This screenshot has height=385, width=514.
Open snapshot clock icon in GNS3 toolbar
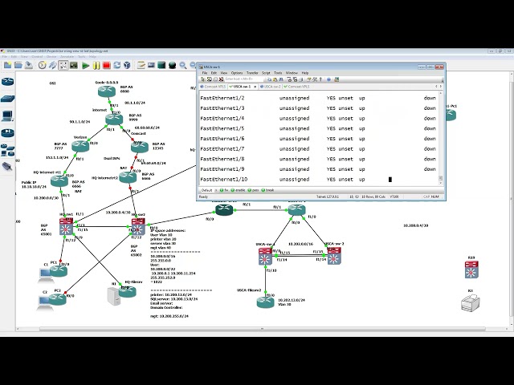point(42,65)
